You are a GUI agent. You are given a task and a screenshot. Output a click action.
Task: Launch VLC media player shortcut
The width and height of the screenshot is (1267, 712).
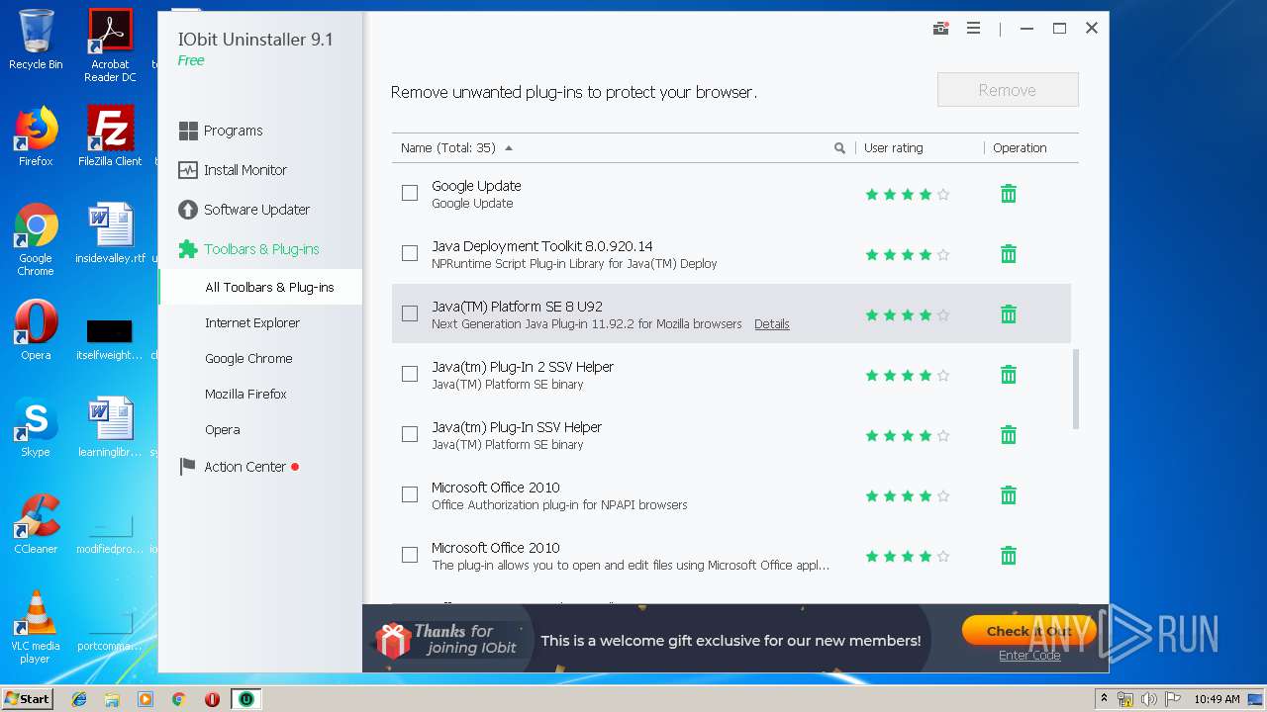click(36, 627)
